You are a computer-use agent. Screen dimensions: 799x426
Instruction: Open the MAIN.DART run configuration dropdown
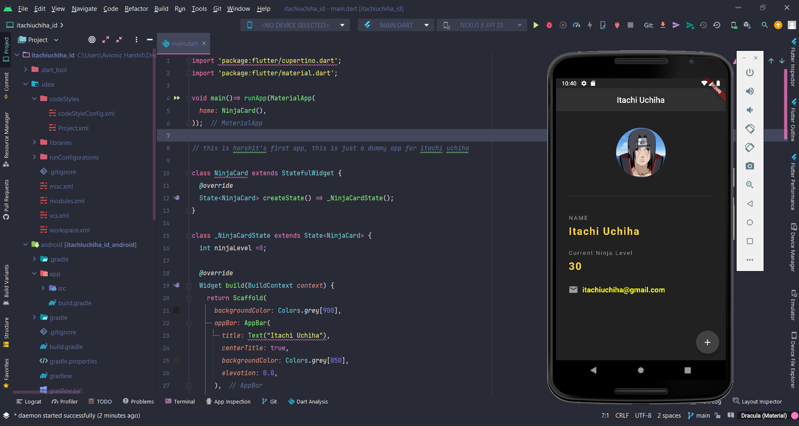tap(396, 25)
